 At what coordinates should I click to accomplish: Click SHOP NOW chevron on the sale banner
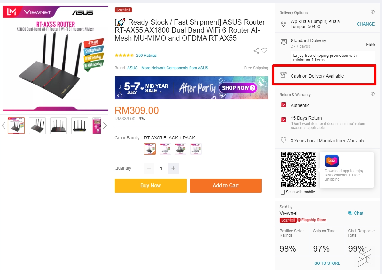[253, 87]
